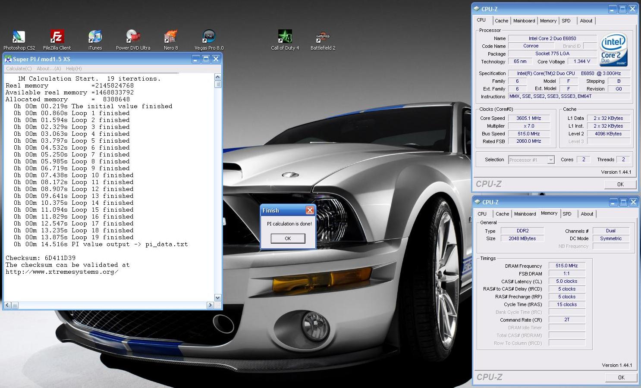Click OK in the lower CPU-Z window
This screenshot has width=641, height=388.
click(x=621, y=377)
